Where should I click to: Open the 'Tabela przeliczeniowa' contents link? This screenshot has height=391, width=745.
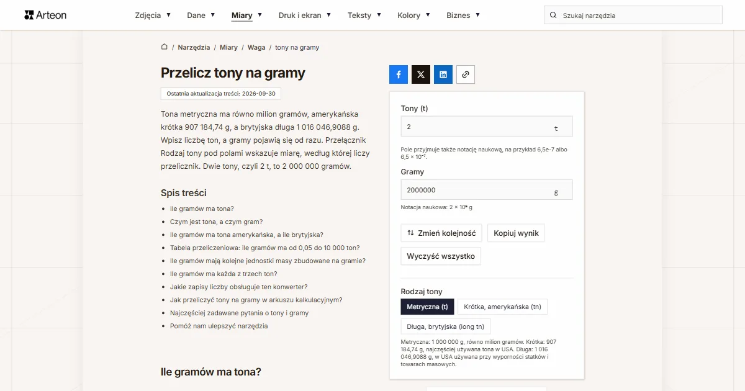pos(265,248)
